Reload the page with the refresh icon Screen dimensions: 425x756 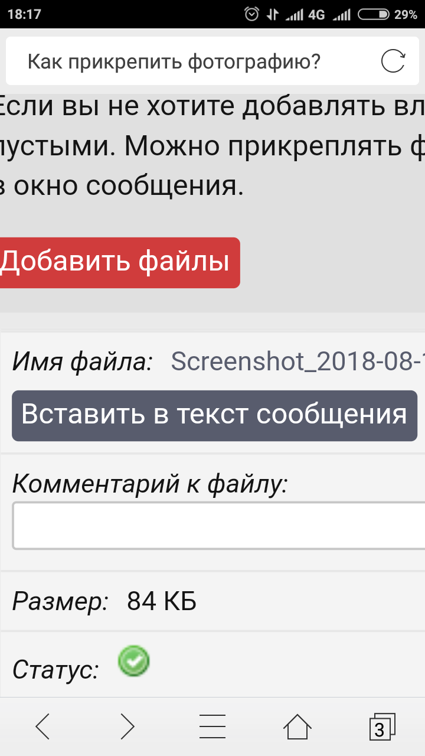393,61
